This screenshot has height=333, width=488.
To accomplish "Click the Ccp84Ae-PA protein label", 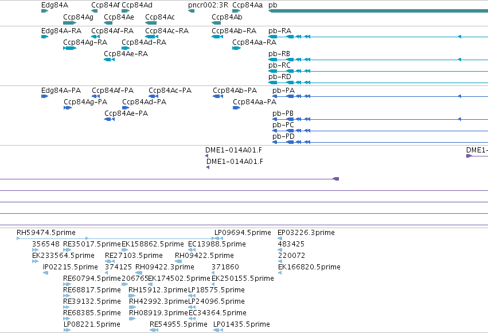I will 126,113.
